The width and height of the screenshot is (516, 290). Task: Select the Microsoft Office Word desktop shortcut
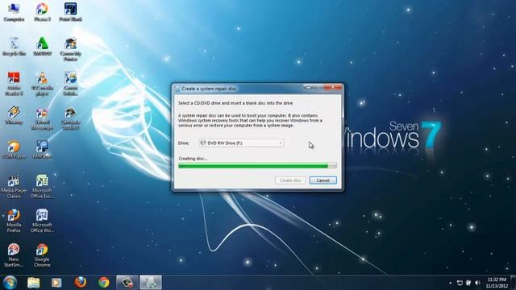[42, 221]
